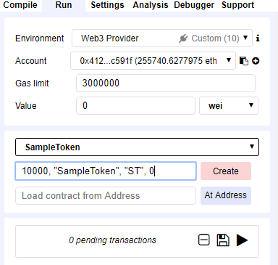This screenshot has width=278, height=265.
Task: Open the Compile tab
Action: (x=20, y=5)
